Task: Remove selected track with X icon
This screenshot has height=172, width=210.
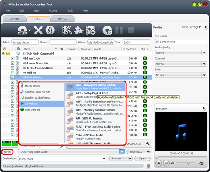Action: (x=38, y=30)
